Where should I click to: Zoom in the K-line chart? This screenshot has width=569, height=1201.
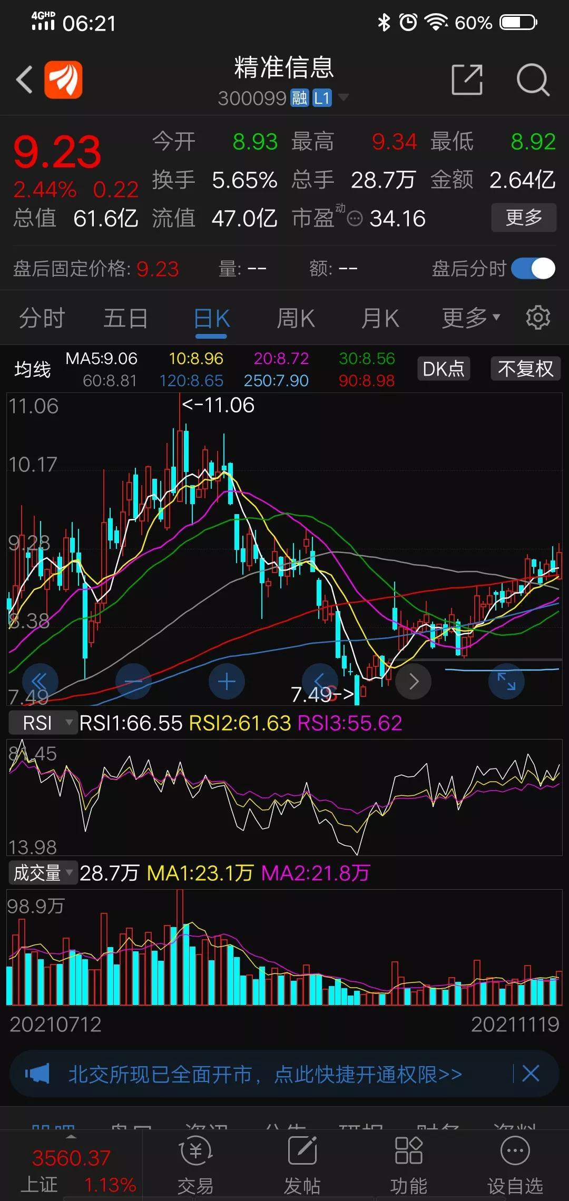point(227,681)
